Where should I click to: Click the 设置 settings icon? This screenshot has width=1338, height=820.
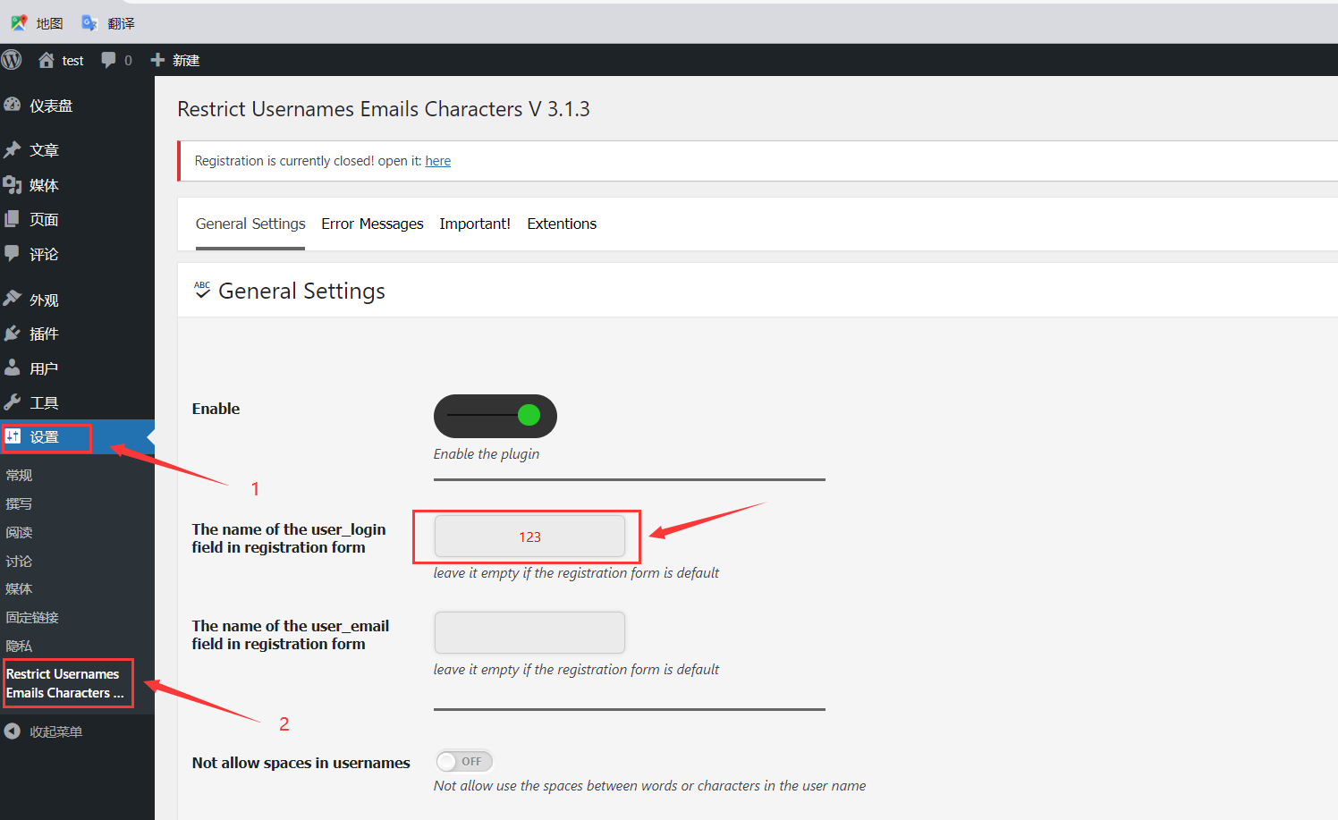click(13, 436)
